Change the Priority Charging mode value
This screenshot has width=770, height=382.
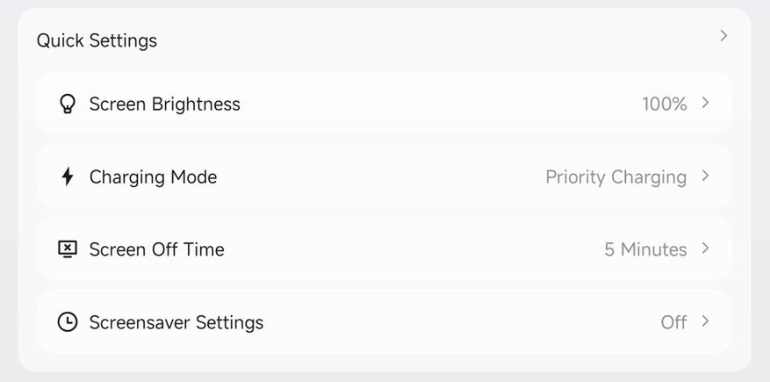point(615,177)
